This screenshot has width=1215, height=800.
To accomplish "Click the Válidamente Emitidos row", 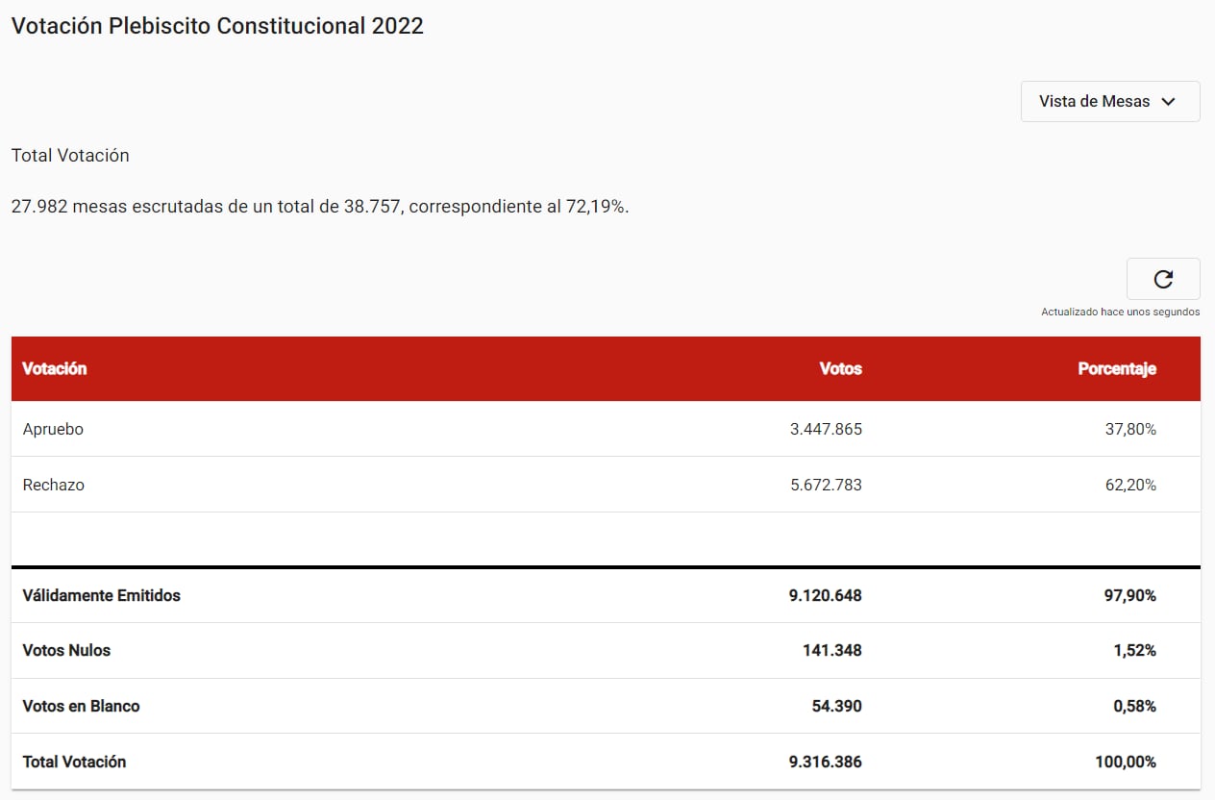I will click(x=606, y=595).
